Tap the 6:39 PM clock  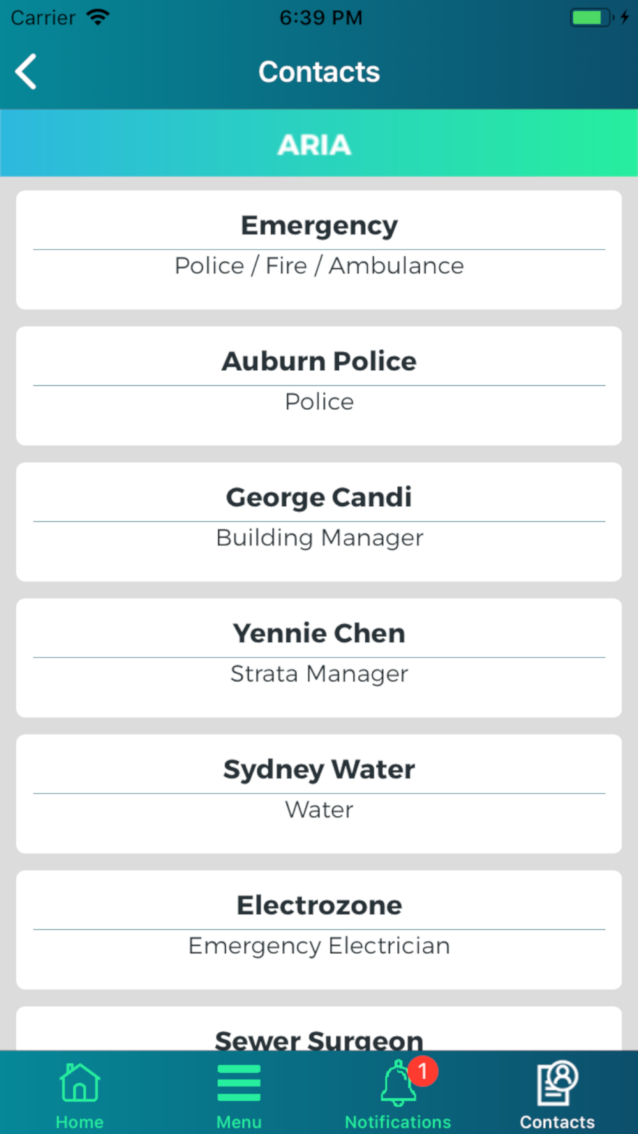coord(320,17)
